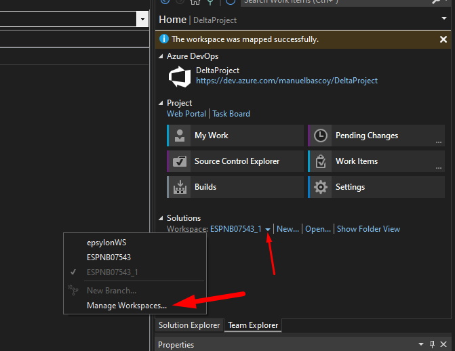The width and height of the screenshot is (455, 351).
Task: Dismiss the workspace mapped notification
Action: pos(443,39)
